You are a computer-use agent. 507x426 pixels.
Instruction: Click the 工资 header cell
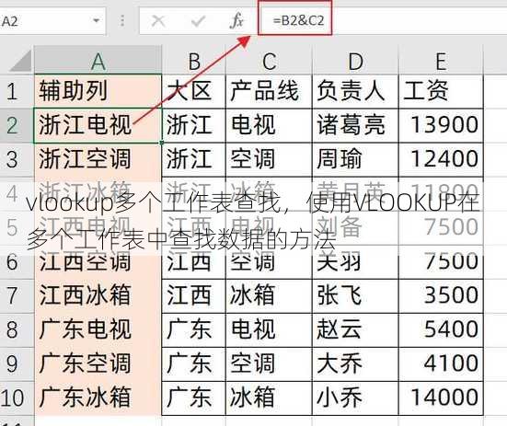coord(441,91)
